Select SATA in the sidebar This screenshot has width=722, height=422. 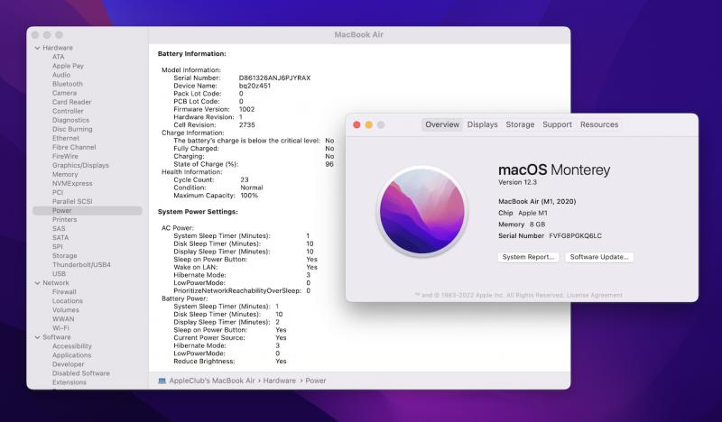coord(60,238)
